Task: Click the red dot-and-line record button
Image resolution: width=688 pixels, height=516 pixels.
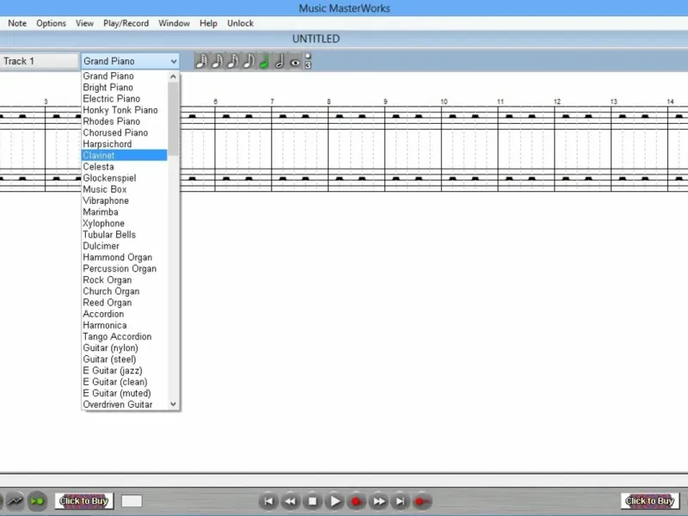Action: 421,501
